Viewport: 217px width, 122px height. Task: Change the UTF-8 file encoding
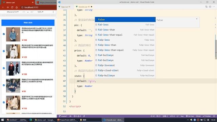(172, 116)
